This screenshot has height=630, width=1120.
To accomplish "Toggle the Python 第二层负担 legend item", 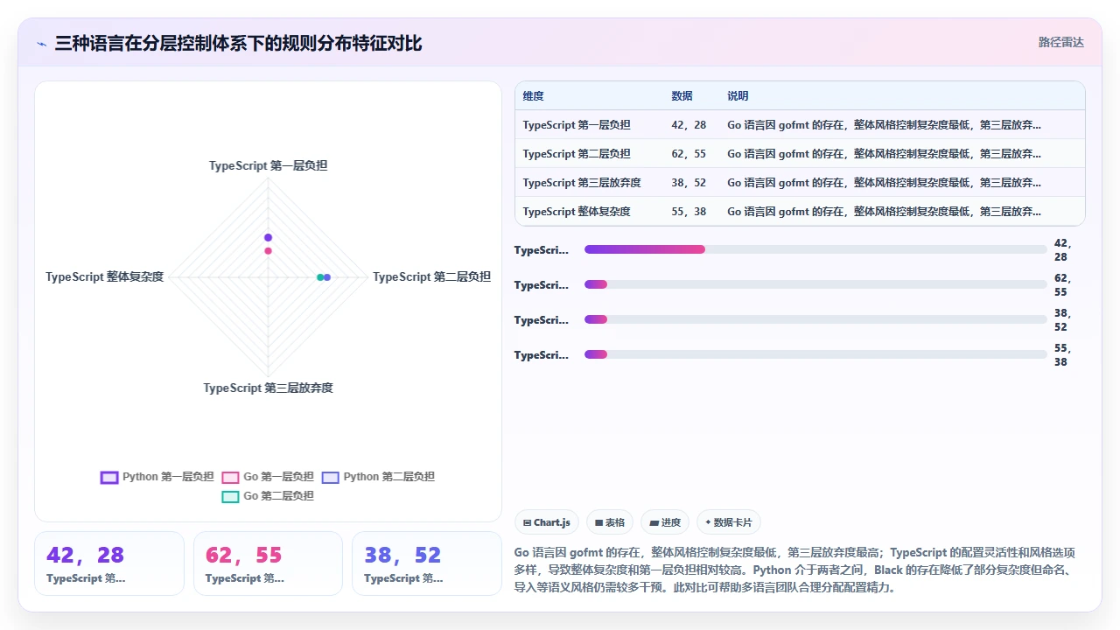I will point(378,477).
